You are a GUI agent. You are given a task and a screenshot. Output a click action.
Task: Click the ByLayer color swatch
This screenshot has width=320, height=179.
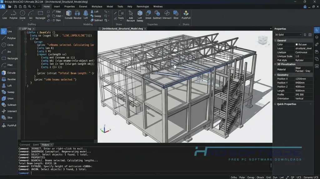(x=297, y=44)
